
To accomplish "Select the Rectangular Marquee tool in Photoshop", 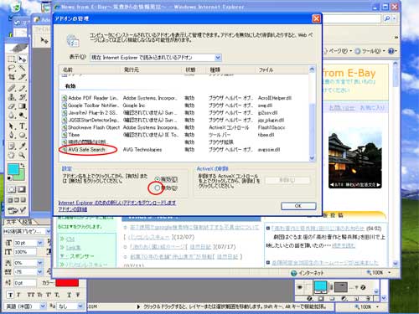I will point(12,59).
